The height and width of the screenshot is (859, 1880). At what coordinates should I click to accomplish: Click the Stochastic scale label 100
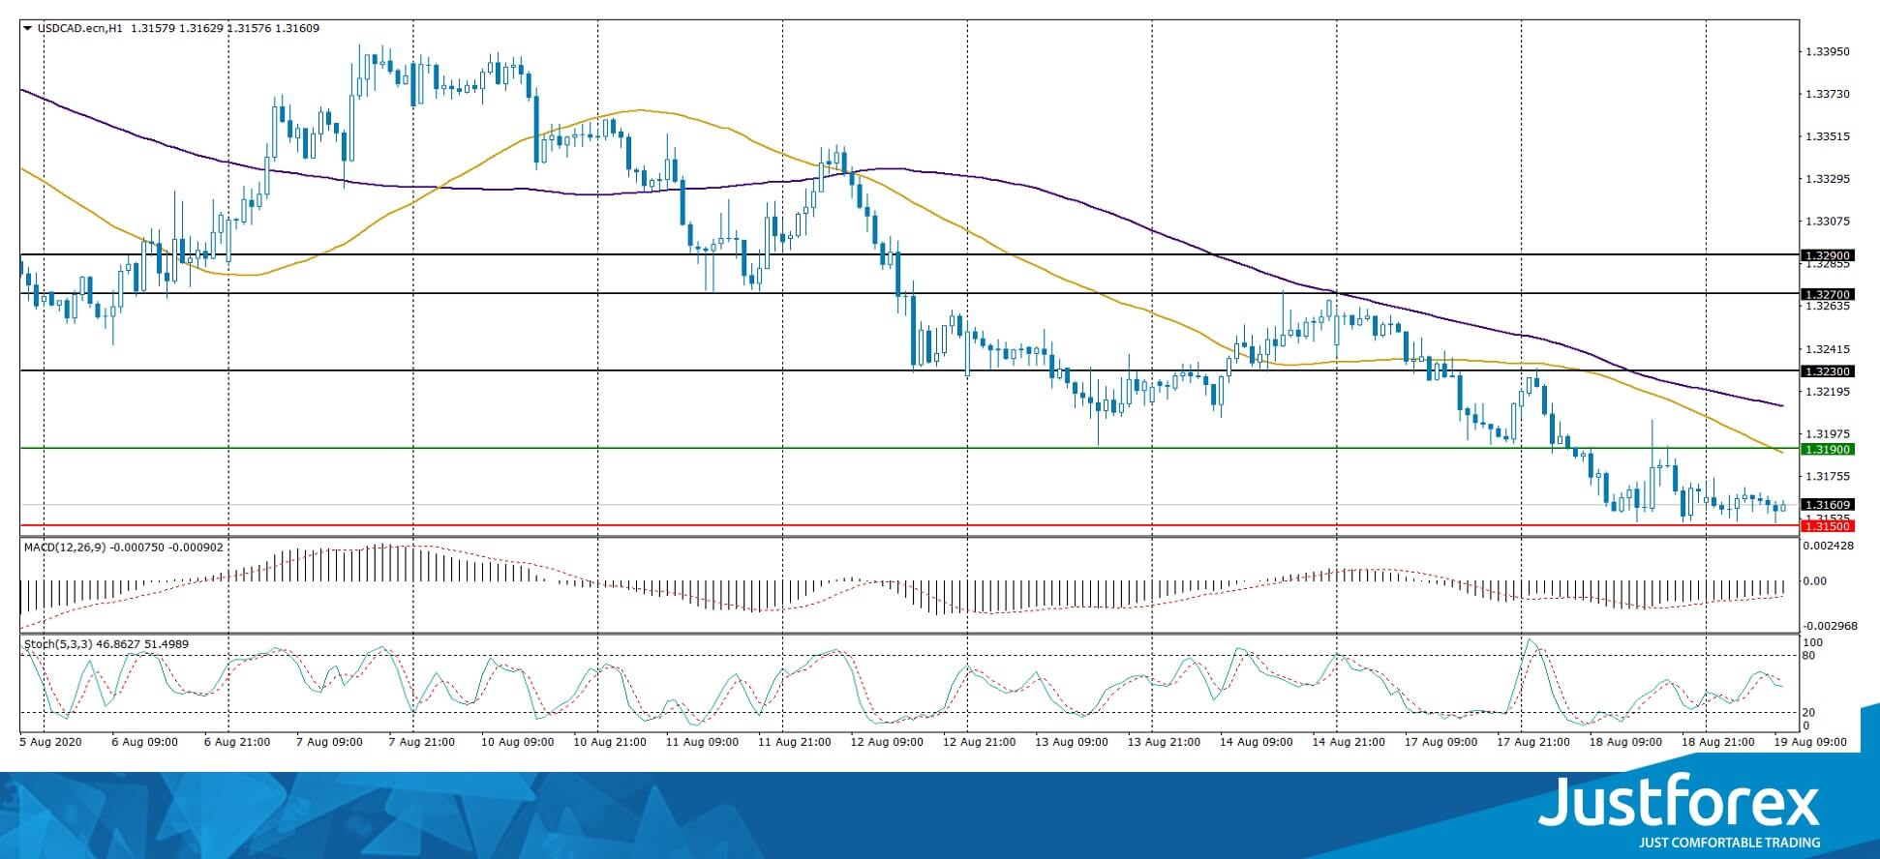coord(1814,643)
